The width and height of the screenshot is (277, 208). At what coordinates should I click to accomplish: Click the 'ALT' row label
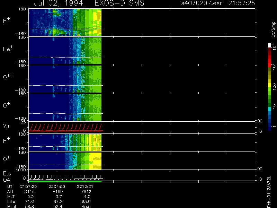10,192
